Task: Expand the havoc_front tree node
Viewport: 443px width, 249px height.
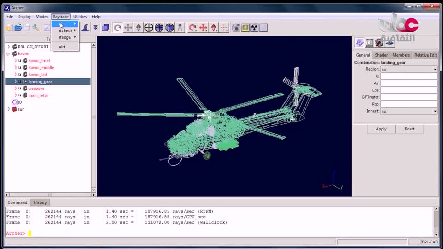Action: click(15, 61)
